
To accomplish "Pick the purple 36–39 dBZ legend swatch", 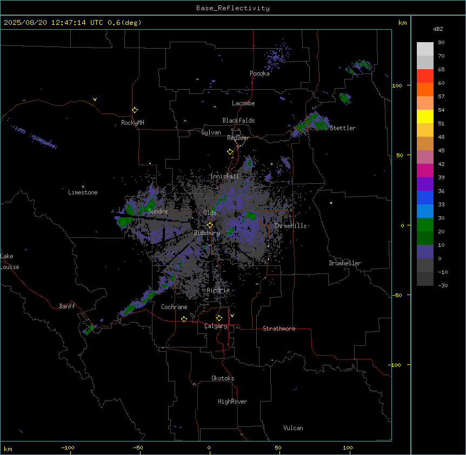I will point(425,184).
